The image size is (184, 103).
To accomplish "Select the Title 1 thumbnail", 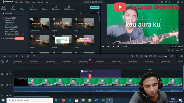I will [x=62, y=23].
